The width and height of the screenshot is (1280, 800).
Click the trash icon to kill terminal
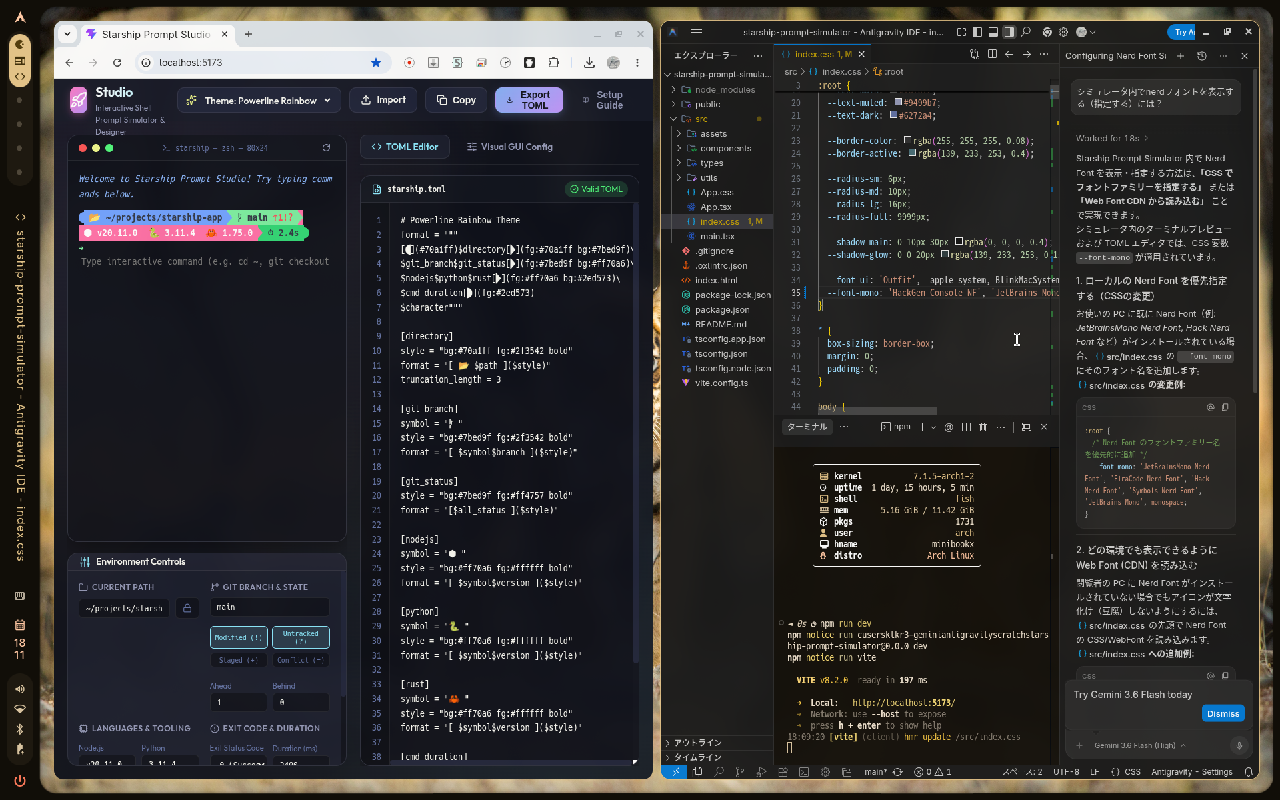(983, 427)
